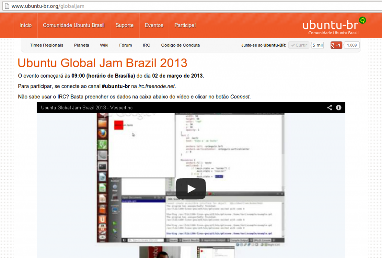Click the page icon in the address bar
The width and height of the screenshot is (382, 258).
click(7, 6)
